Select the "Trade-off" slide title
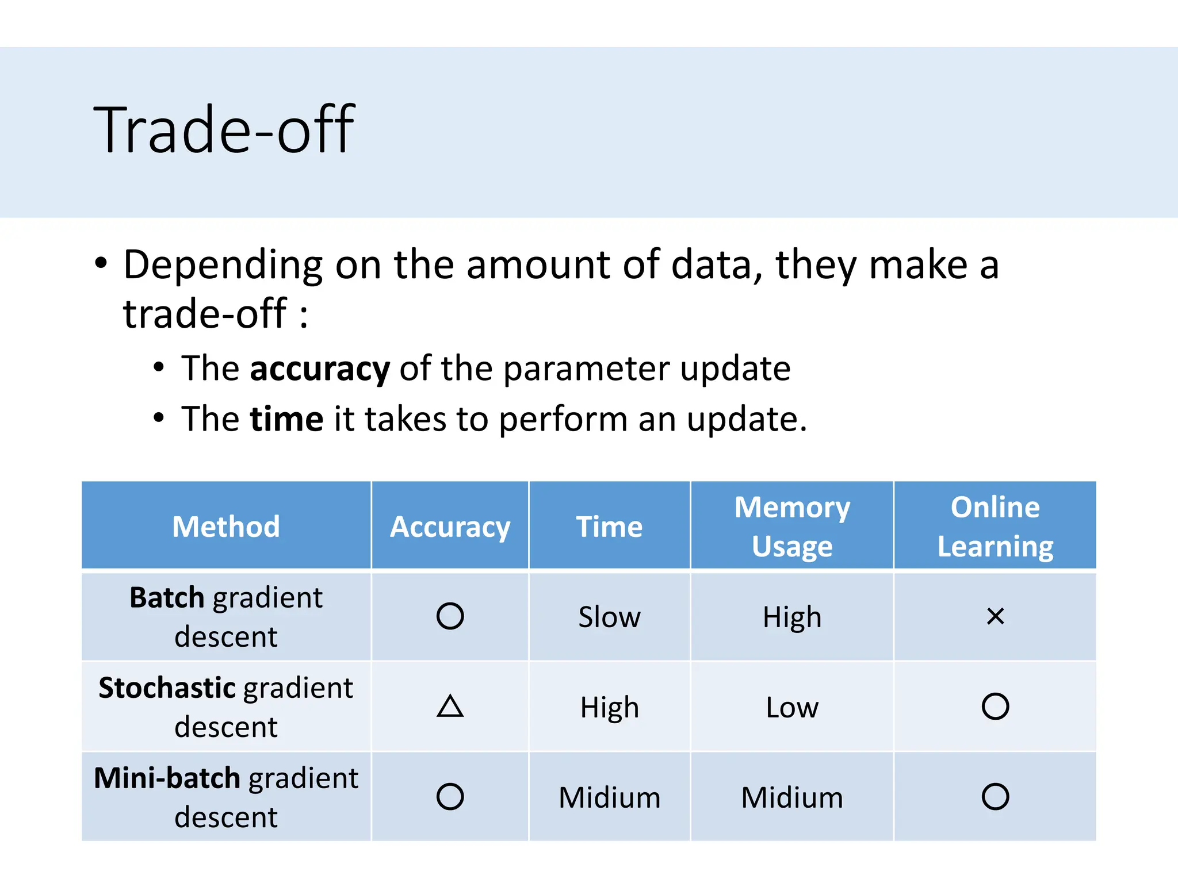The height and width of the screenshot is (883, 1178). coord(224,130)
